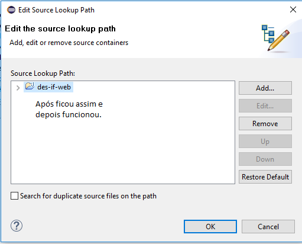This screenshot has height=244, width=302.
Task: Open help via the question mark icon
Action: click(17, 226)
